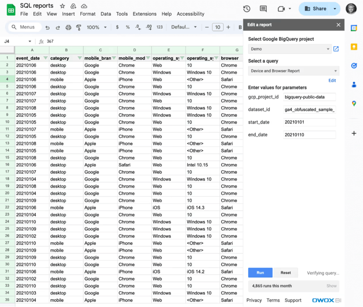Open the Edit menu
The image size is (363, 307).
coord(37,14)
